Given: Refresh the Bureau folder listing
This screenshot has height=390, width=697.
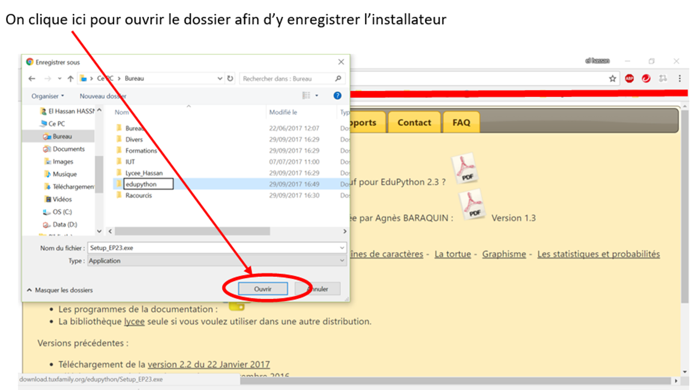Looking at the screenshot, I should (230, 78).
